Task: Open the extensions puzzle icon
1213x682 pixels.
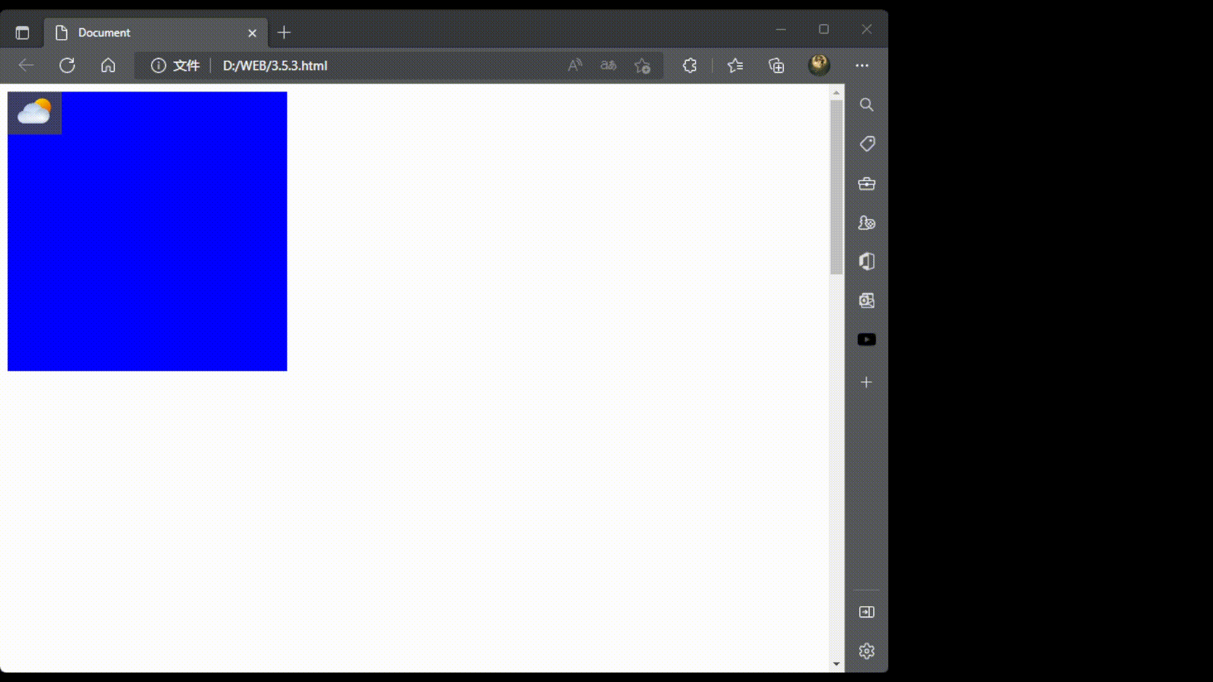Action: [690, 65]
